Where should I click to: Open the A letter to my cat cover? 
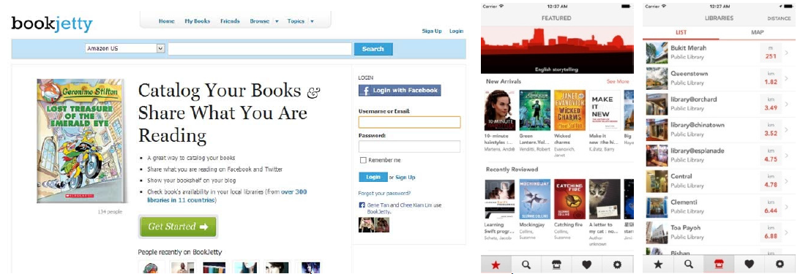[605, 199]
